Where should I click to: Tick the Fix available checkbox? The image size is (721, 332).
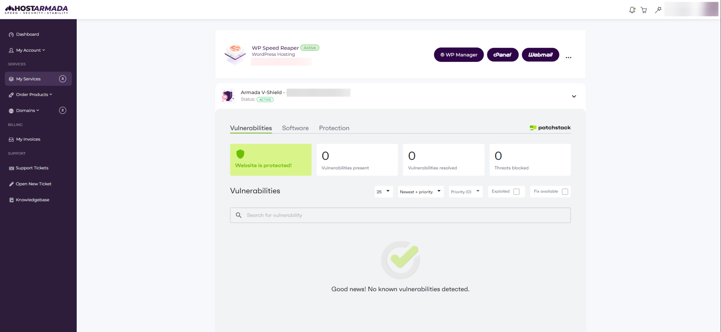pyautogui.click(x=565, y=192)
